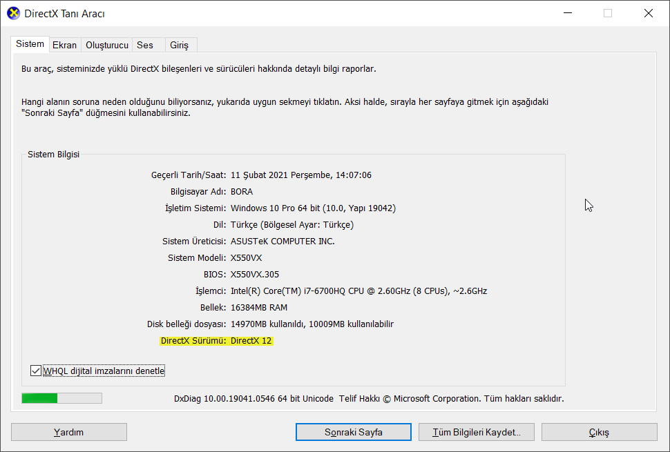Viewport: 670px width, 452px height.
Task: Click page file value 14970MB kullanıldı
Action: pos(312,324)
